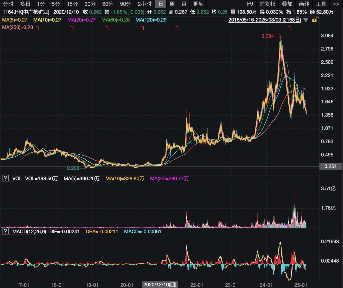The height and width of the screenshot is (288, 343).
Task: Click the volume MA(10)=328.80万 label
Action: click(125, 179)
